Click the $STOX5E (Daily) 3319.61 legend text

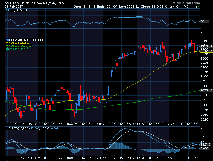[26, 40]
